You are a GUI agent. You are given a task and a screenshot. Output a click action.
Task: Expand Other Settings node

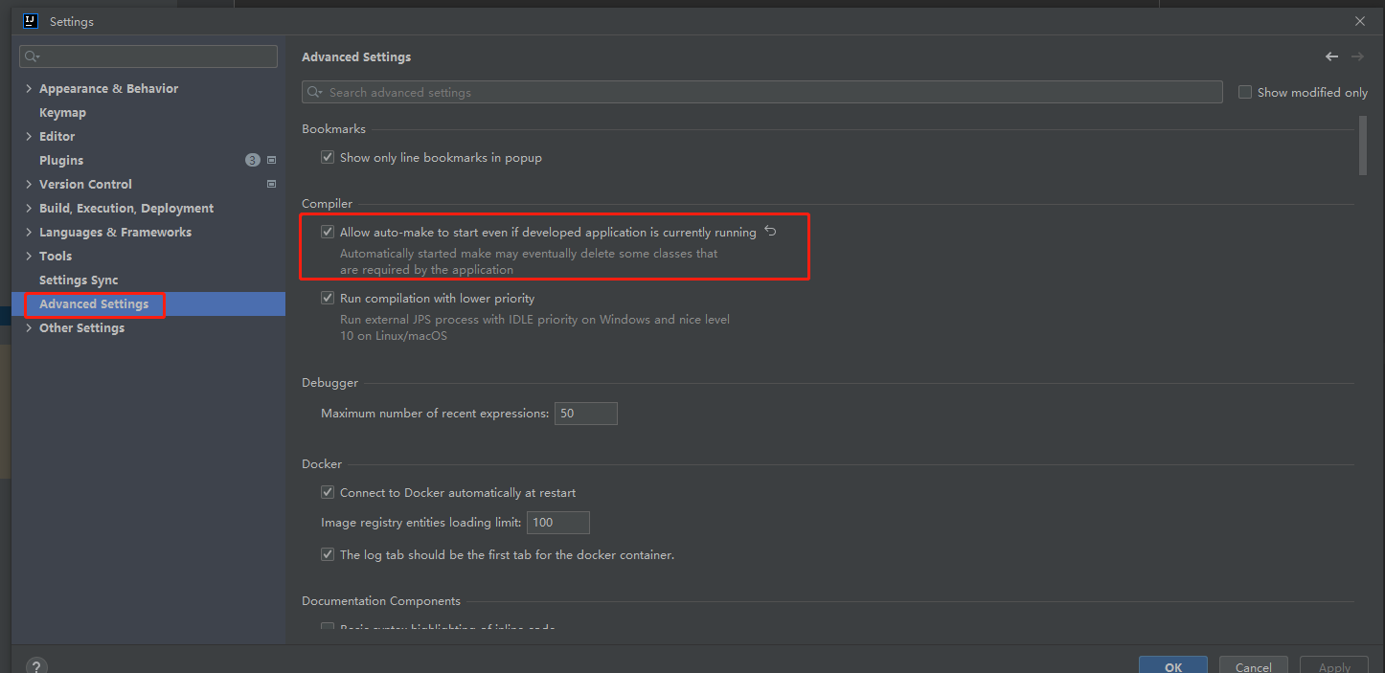coord(29,327)
